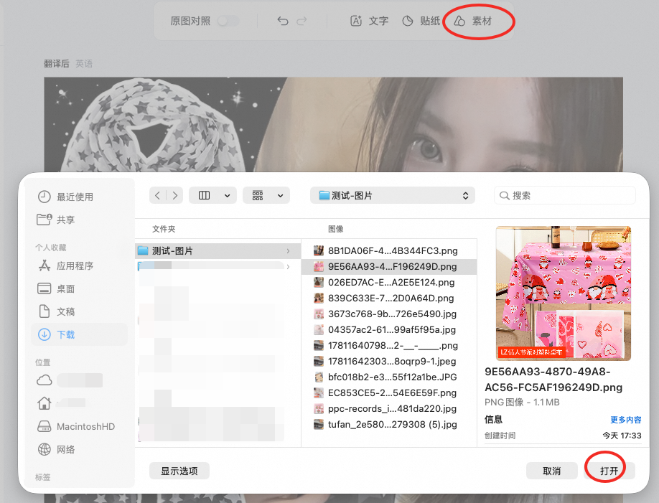This screenshot has height=503, width=659.
Task: Expand the chevron beside the 测试-图片 folder
Action: 289,251
